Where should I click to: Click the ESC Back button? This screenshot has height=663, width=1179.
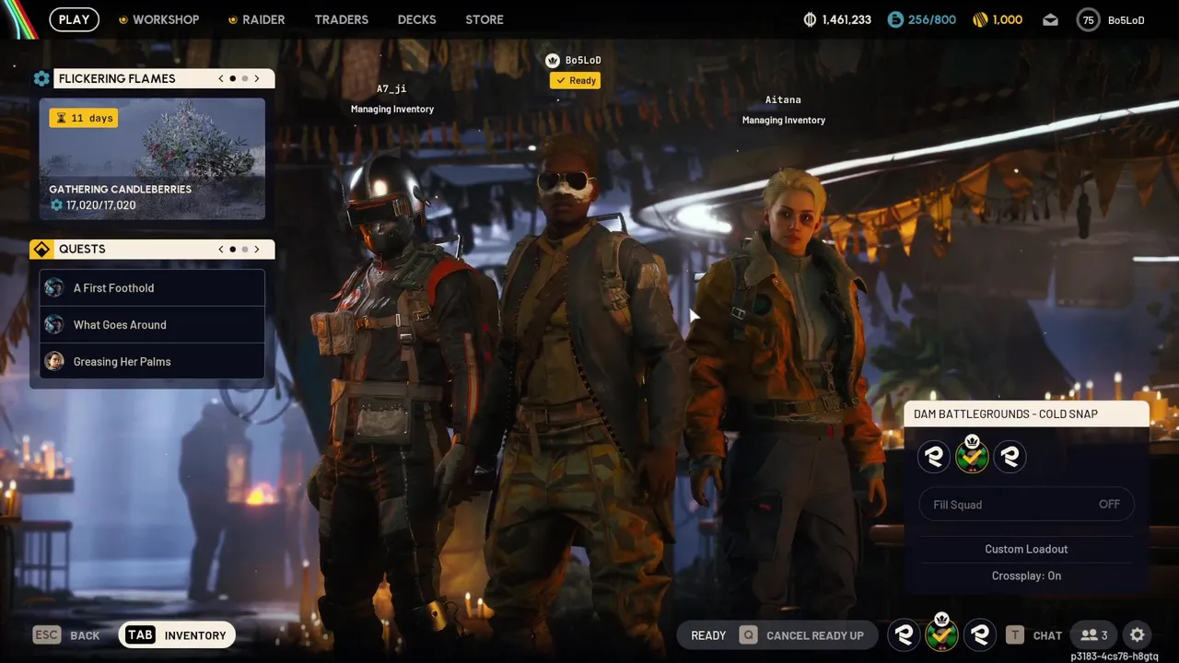click(x=66, y=635)
